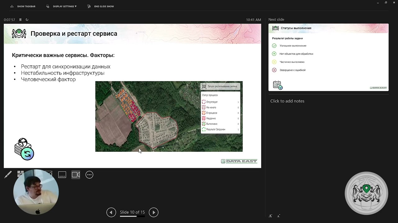Click the heading 'Критически важные сервисы. Факторы:'

point(63,55)
